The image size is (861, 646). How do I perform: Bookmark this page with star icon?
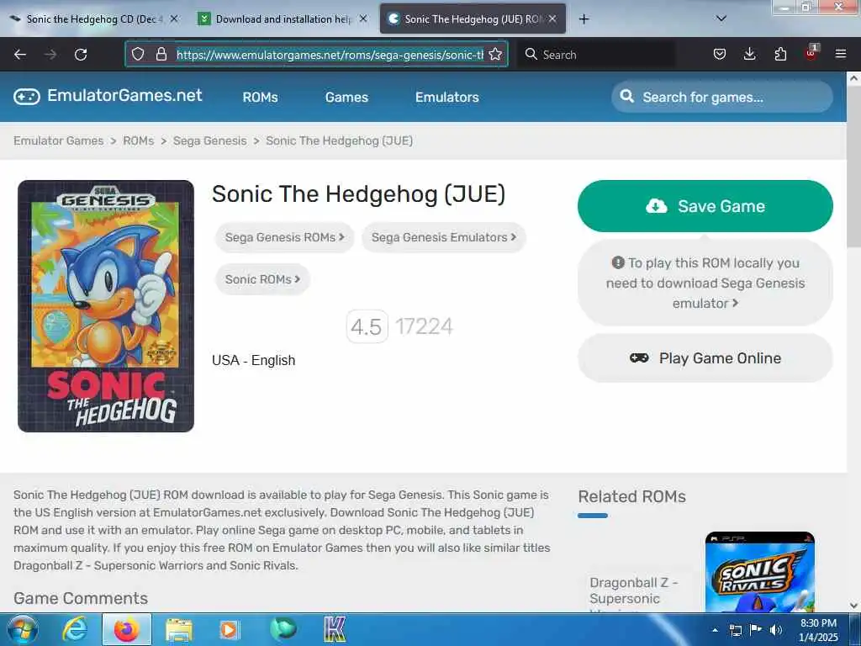495,55
